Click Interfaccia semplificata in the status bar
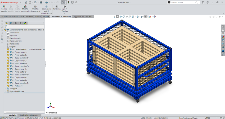This screenshot has height=119, width=225. tap(188, 118)
